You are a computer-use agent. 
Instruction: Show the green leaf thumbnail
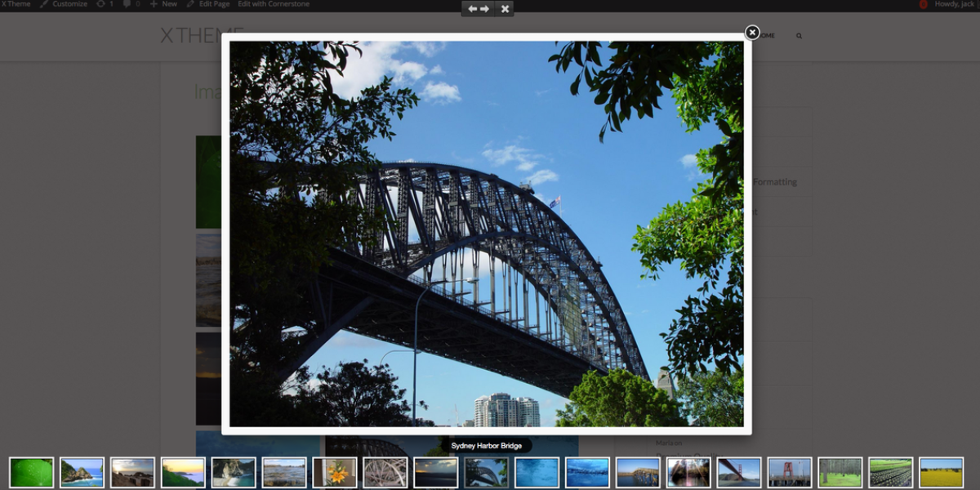(x=32, y=473)
